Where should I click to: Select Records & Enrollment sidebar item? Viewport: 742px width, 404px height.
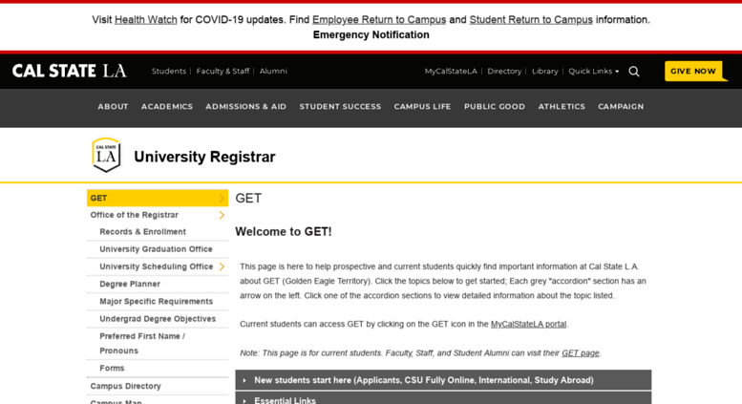tap(142, 232)
